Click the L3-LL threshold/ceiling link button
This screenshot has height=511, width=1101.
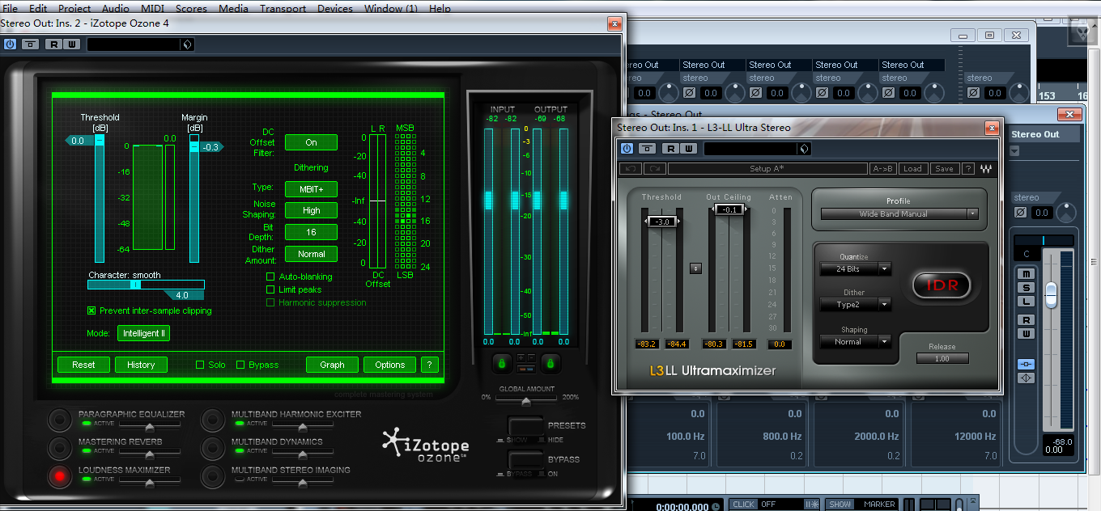coord(695,268)
